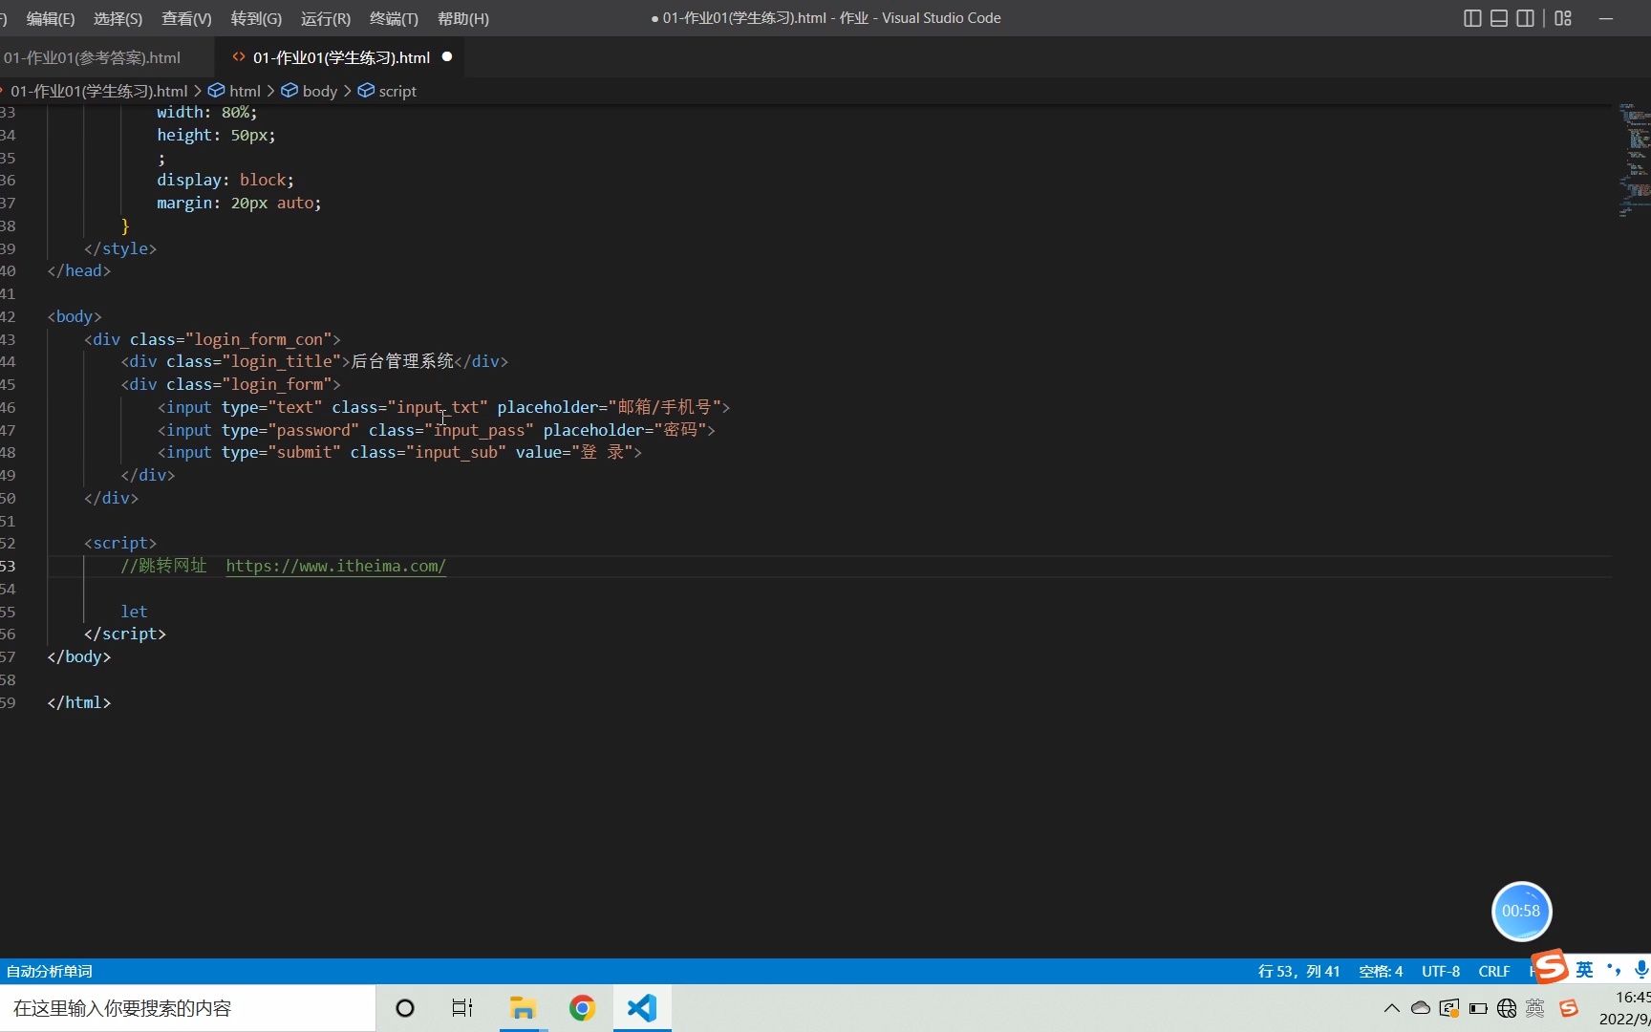Image resolution: width=1651 pixels, height=1032 pixels.
Task: Click the Sogou input method S logo
Action: pos(1551,967)
